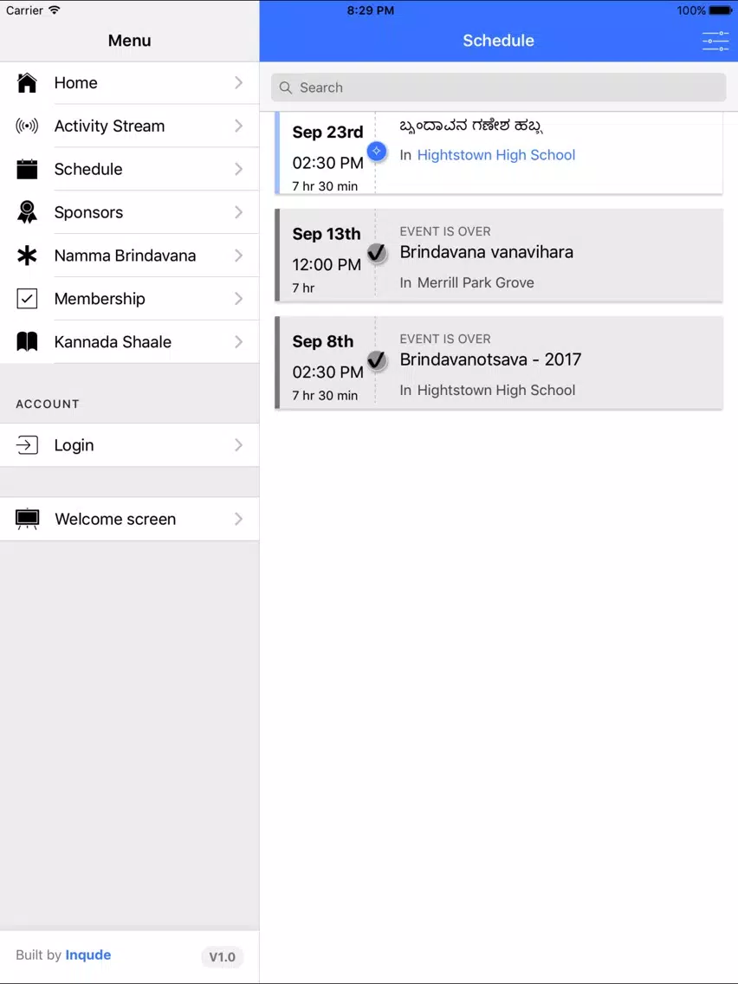This screenshot has height=984, width=738.
Task: Tap the blue marker on Sep 23rd event
Action: tap(377, 152)
